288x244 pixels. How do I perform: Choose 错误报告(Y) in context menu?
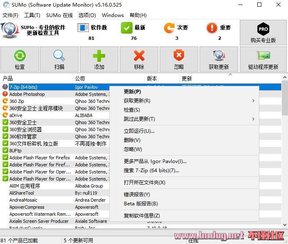click(184, 195)
